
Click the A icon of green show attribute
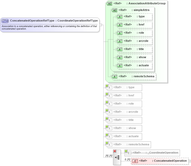tap(120, 58)
